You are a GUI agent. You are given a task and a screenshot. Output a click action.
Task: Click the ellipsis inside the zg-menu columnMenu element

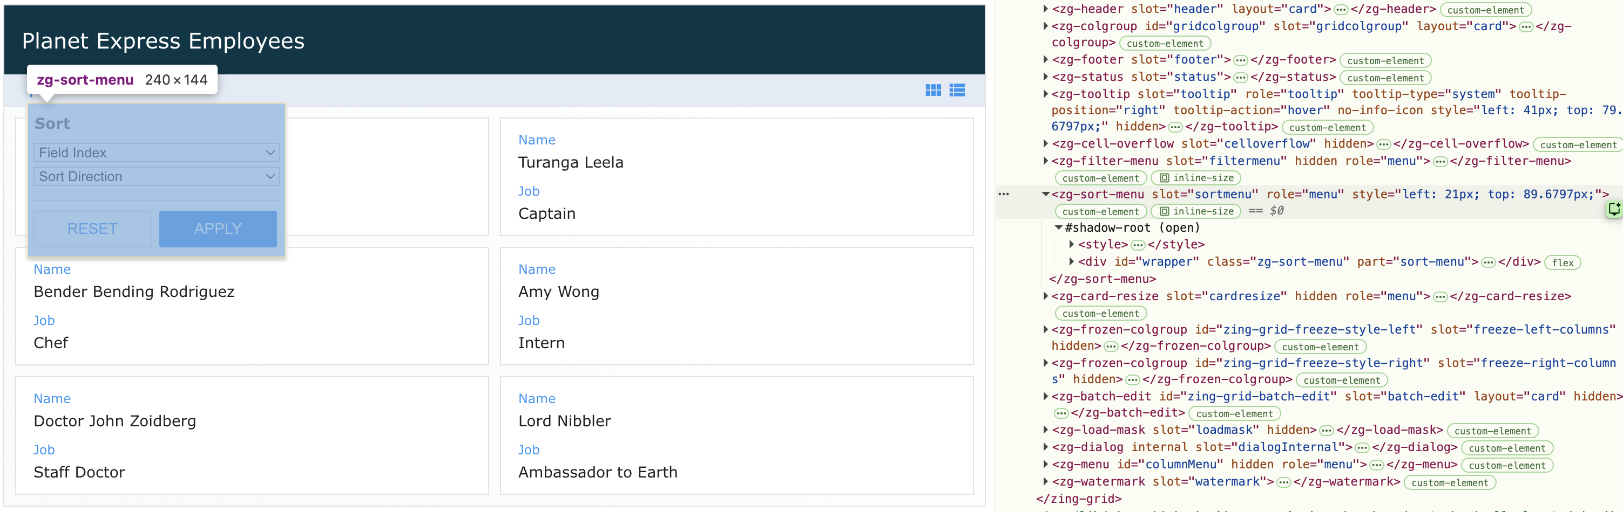pyautogui.click(x=1377, y=465)
